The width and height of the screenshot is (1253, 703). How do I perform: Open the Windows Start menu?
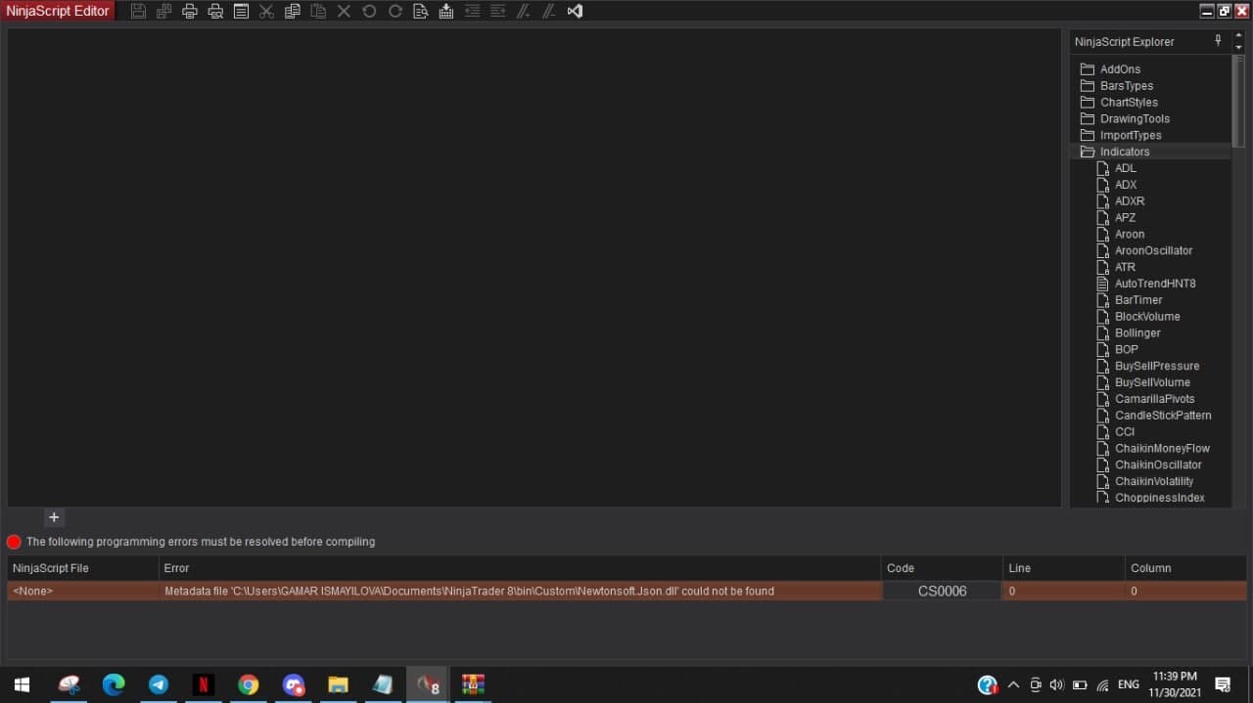[x=22, y=684]
